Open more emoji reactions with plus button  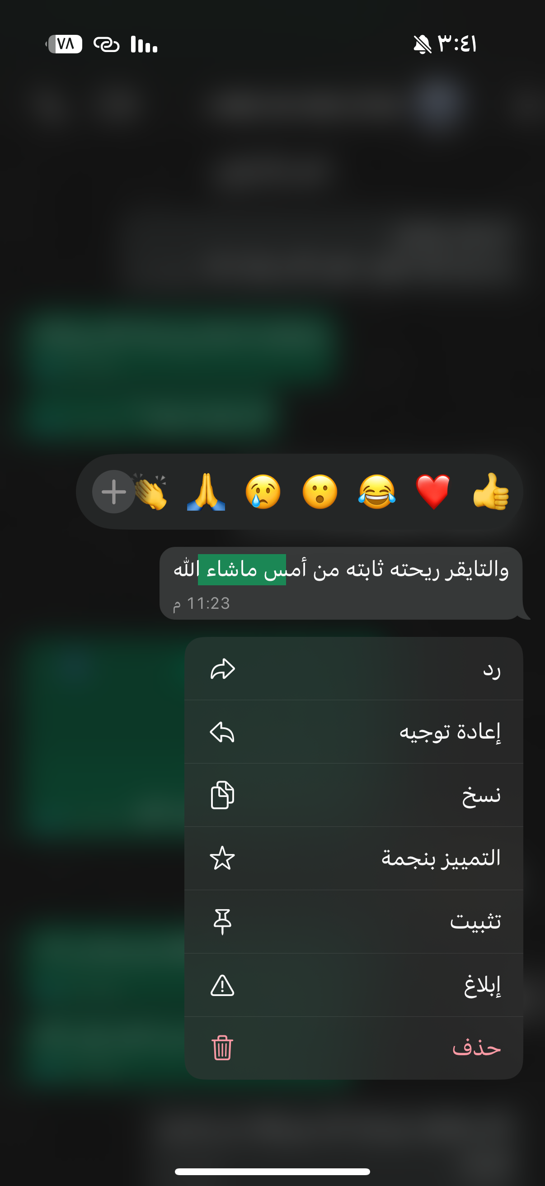click(113, 491)
